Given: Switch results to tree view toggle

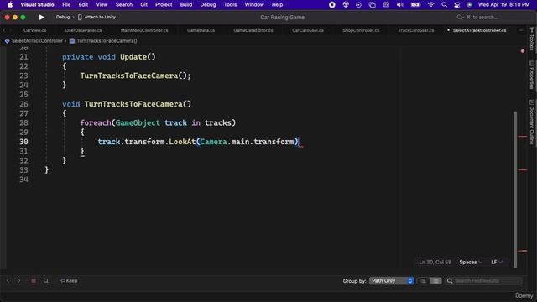Looking at the screenshot, I should coord(423,281).
